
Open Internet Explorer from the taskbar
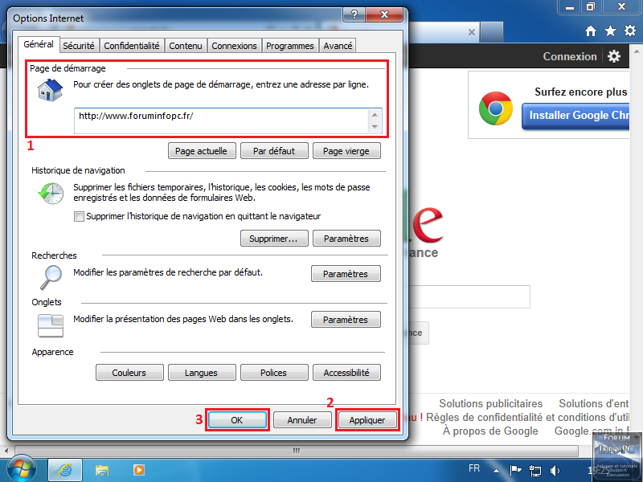(x=65, y=469)
